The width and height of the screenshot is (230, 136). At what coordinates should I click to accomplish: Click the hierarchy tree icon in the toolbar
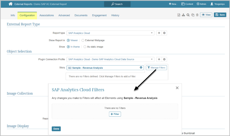click(x=183, y=15)
